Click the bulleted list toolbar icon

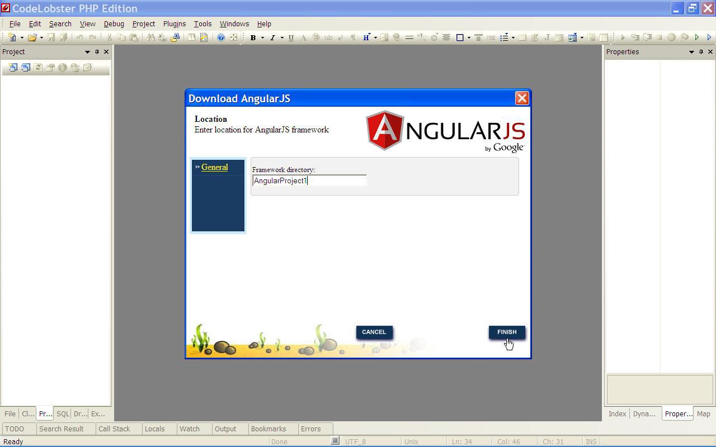pos(504,37)
